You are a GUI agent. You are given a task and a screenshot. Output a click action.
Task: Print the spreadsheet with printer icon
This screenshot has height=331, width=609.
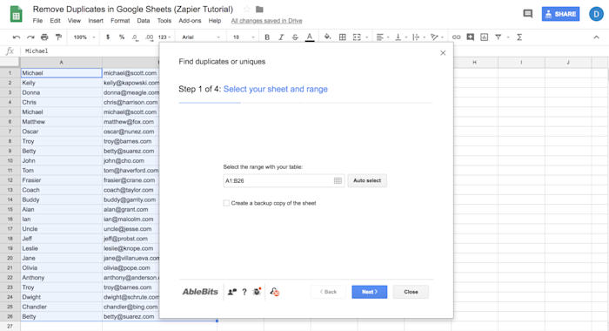[44, 37]
